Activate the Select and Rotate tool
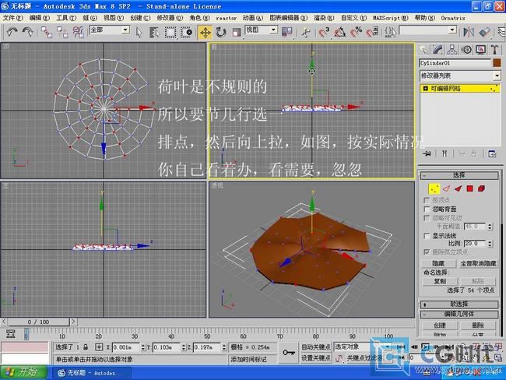This screenshot has height=380, width=506. (221, 32)
